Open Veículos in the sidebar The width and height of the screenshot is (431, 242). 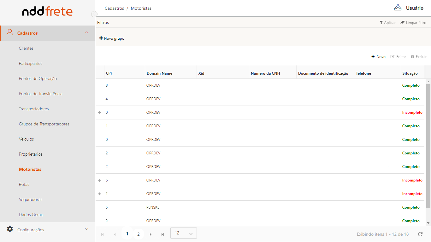26,139
